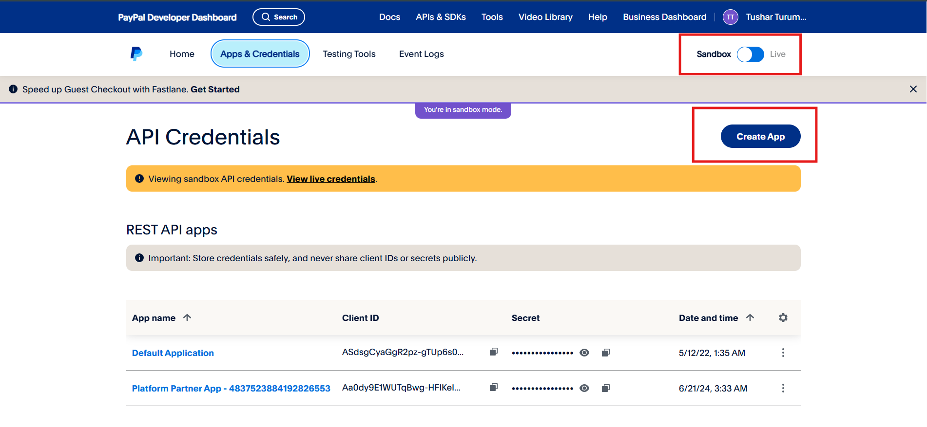The width and height of the screenshot is (927, 427).
Task: Dismiss the Fastlane banner
Action: (x=913, y=89)
